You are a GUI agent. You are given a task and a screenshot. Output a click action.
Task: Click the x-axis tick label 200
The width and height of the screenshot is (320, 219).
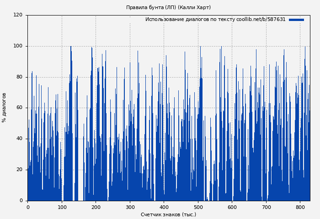[96, 207]
